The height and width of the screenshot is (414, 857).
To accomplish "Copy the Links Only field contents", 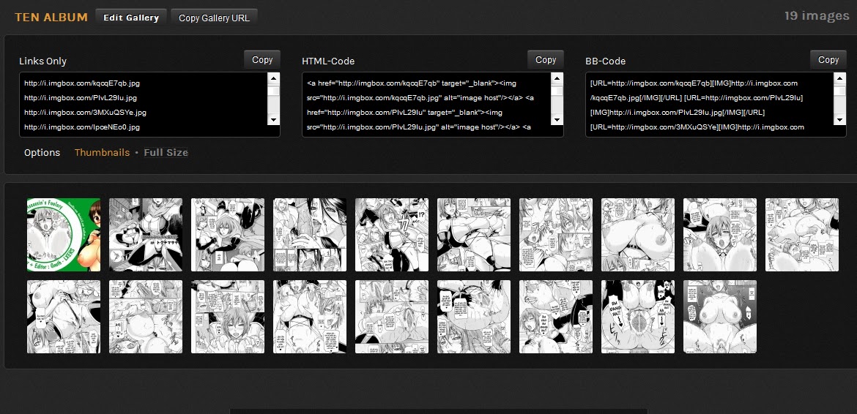I will (x=262, y=60).
